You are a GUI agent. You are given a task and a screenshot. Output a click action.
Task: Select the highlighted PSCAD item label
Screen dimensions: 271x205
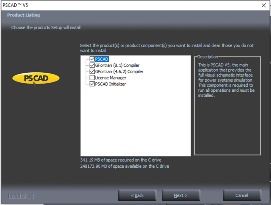click(x=102, y=59)
